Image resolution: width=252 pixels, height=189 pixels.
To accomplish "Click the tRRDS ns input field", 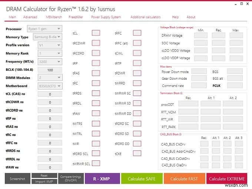I will click(x=50, y=151).
